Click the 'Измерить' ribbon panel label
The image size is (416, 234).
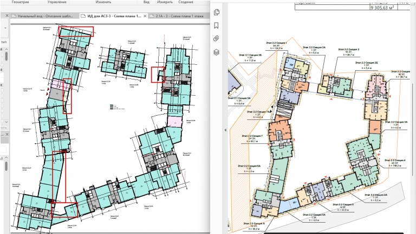(165, 2)
